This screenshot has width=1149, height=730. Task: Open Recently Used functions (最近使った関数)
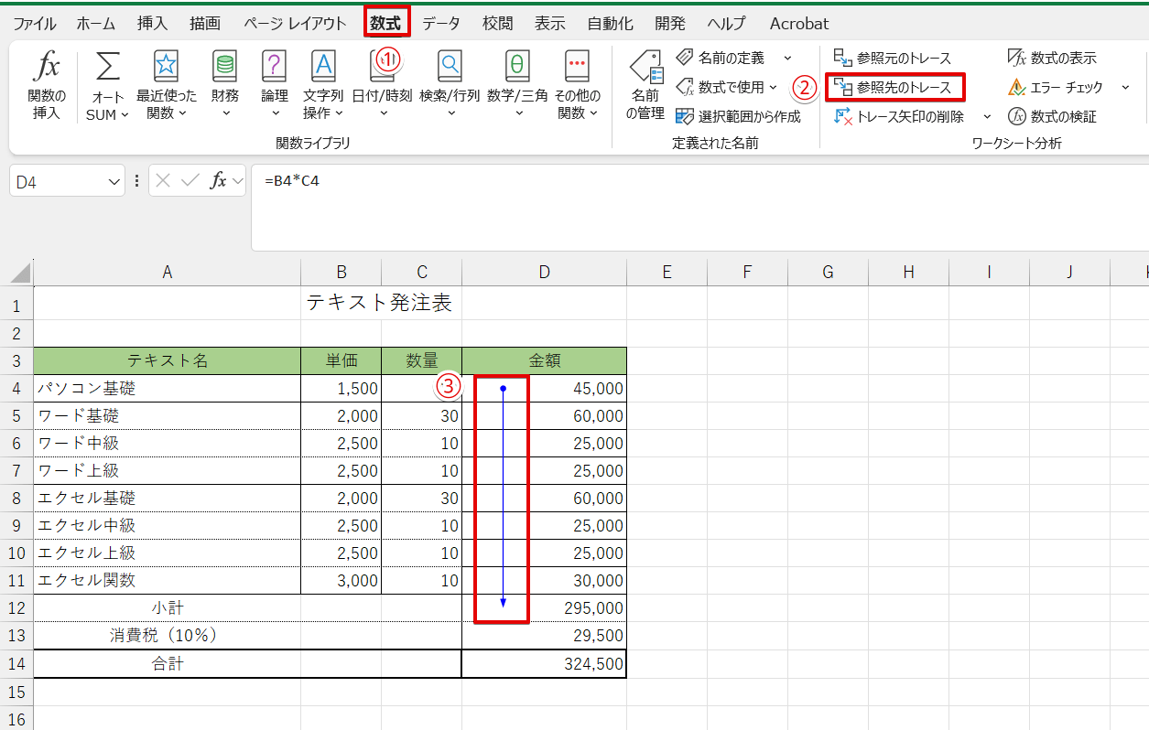pos(166,86)
